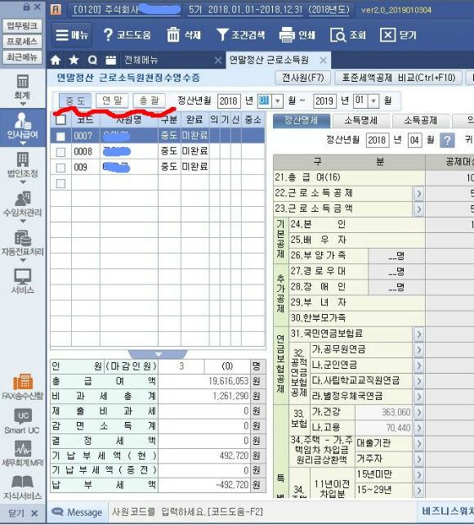Open the Q search icon
This screenshot has height=525, width=474.
coord(92,61)
